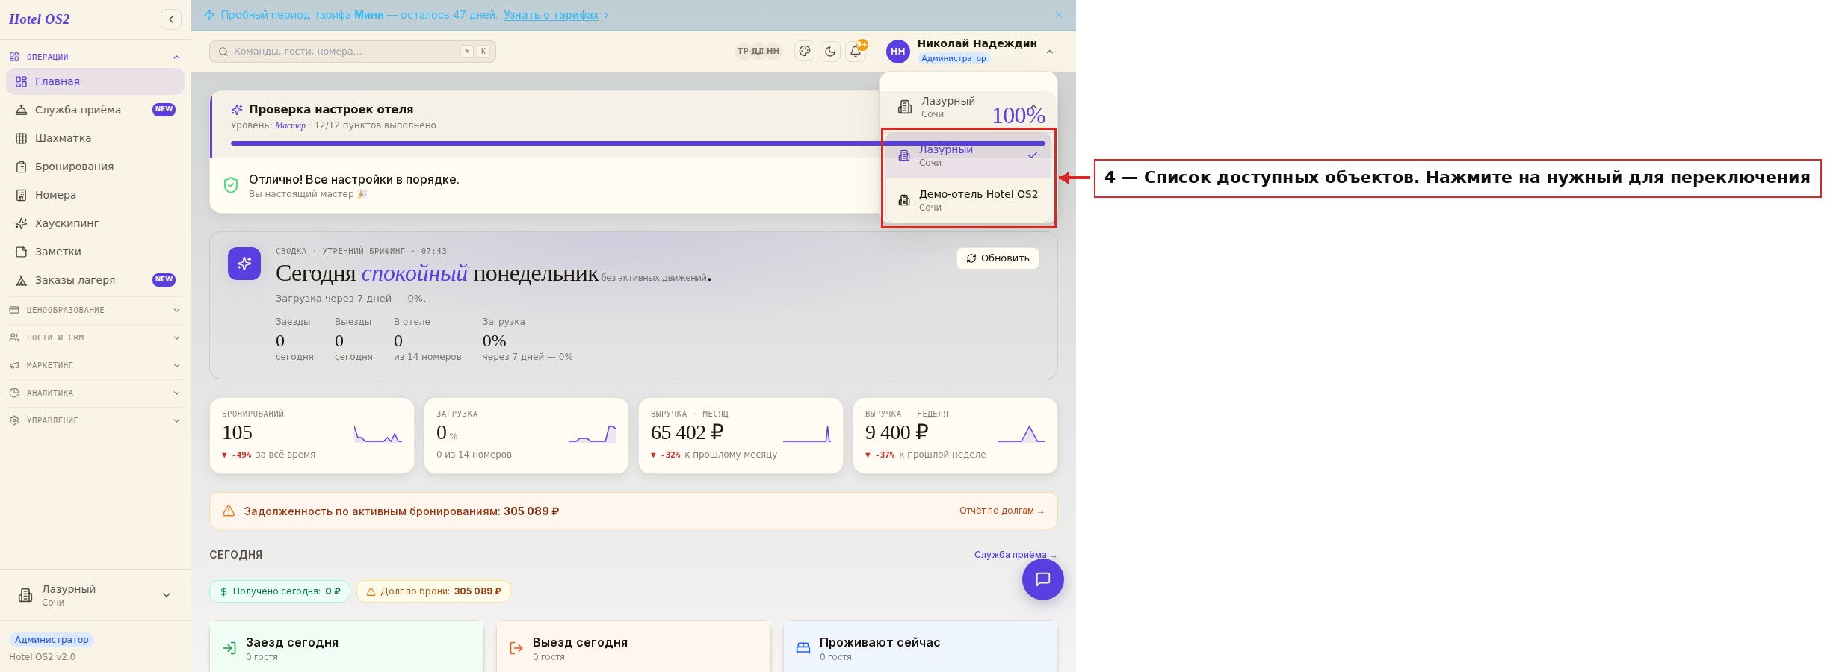Viewport: 1839px width, 672px height.
Task: Click the Мастер level label
Action: pos(290,125)
